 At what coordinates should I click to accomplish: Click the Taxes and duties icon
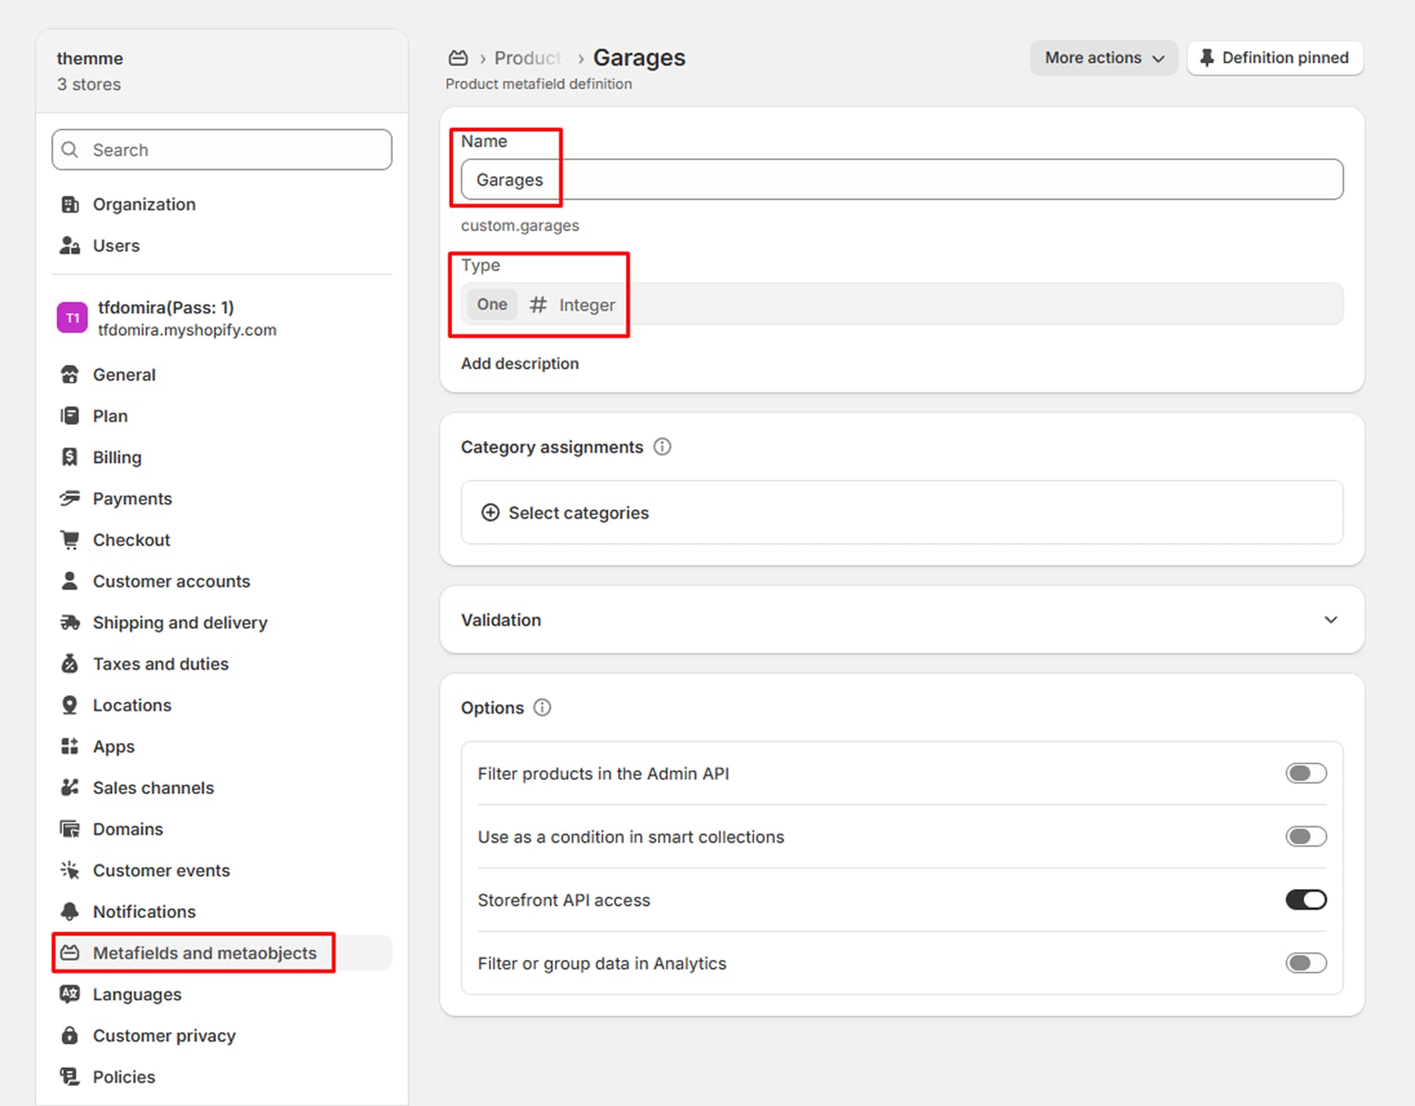pos(70,663)
